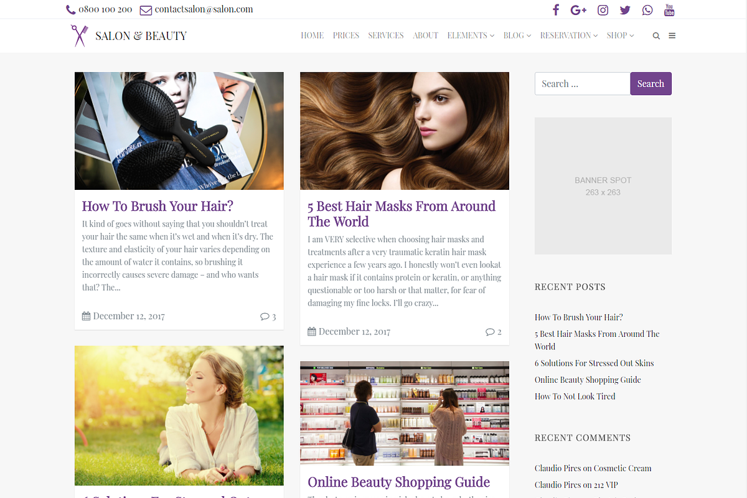Open recent post 6 Solutions For Stressed Out Skins
The image size is (747, 498).
594,364
